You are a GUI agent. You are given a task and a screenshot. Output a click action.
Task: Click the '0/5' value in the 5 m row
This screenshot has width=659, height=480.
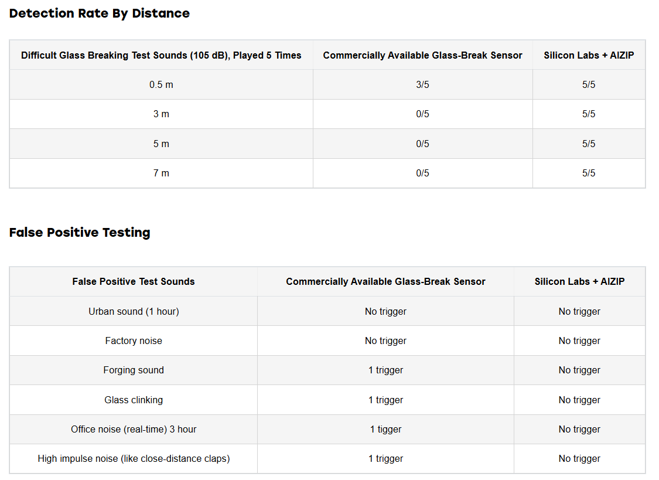[422, 144]
